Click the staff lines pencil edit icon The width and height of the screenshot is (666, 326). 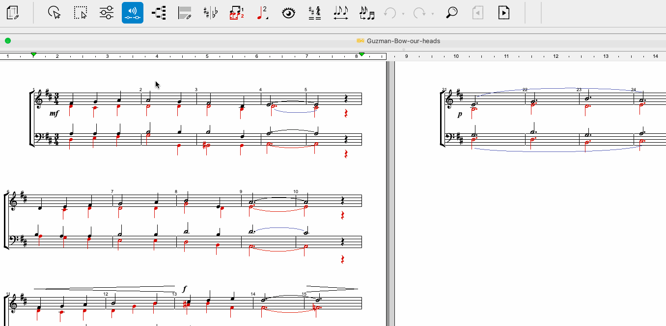(185, 13)
